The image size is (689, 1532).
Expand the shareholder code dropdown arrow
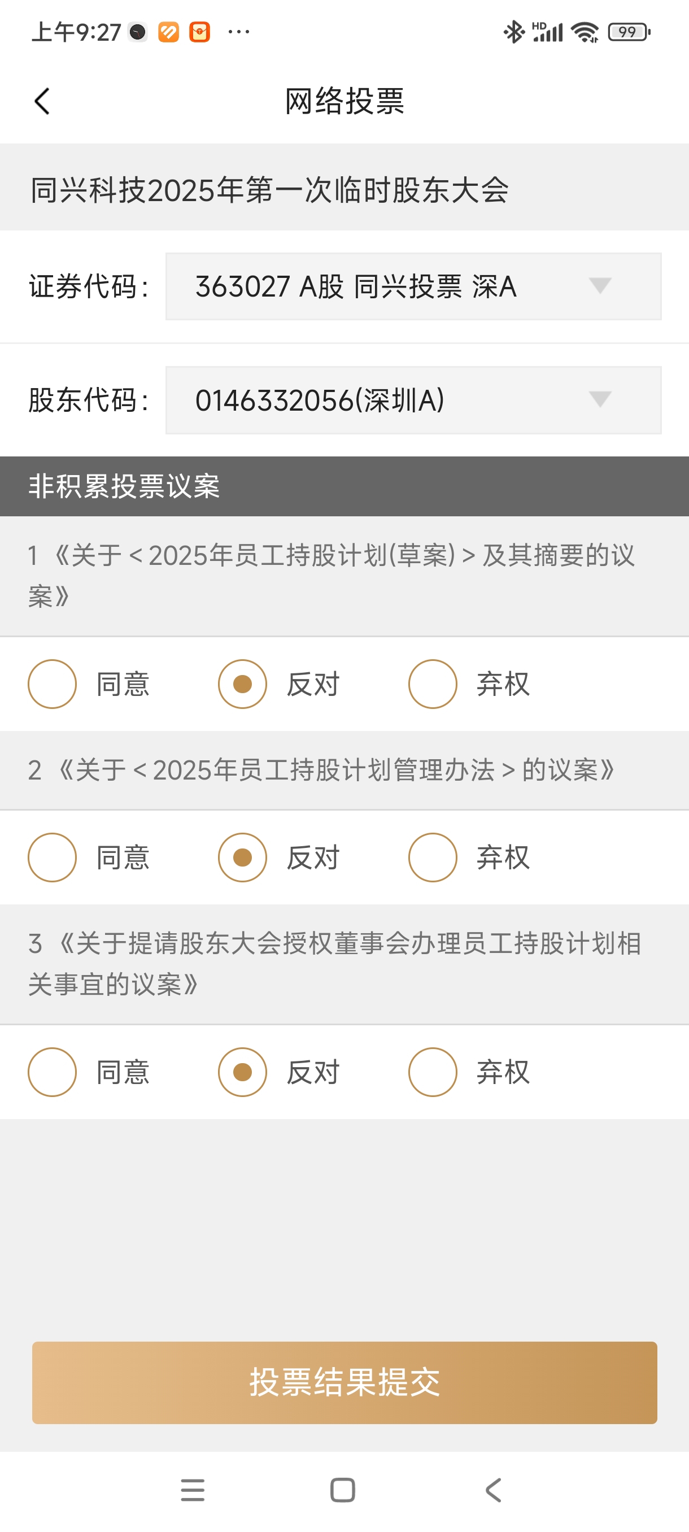[599, 399]
